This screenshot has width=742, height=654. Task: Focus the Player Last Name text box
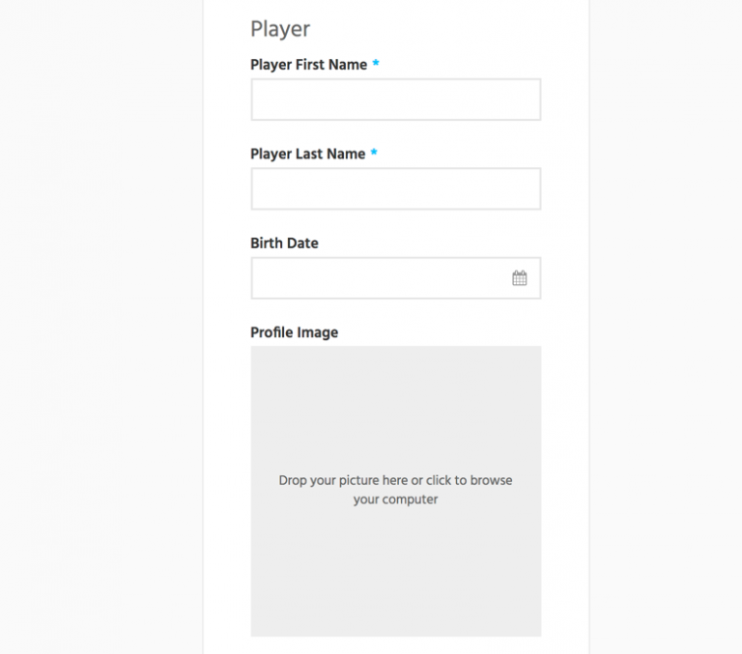(395, 189)
